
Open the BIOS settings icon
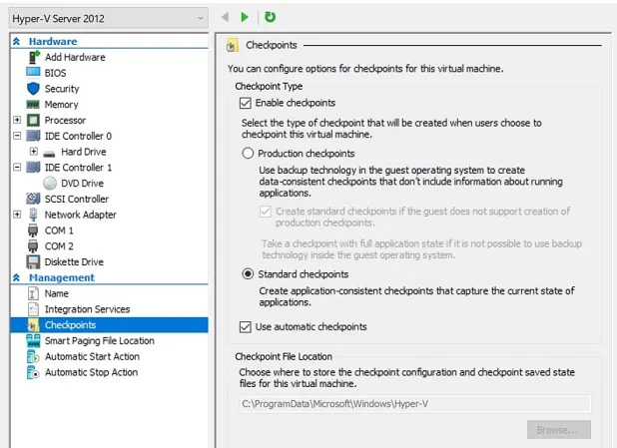[x=32, y=73]
